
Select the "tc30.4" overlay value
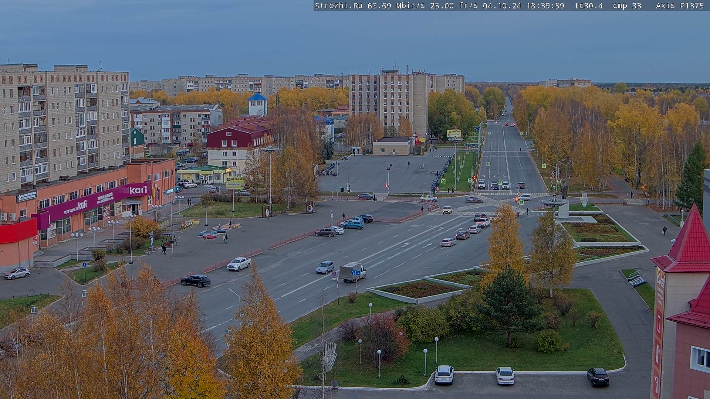pyautogui.click(x=589, y=6)
